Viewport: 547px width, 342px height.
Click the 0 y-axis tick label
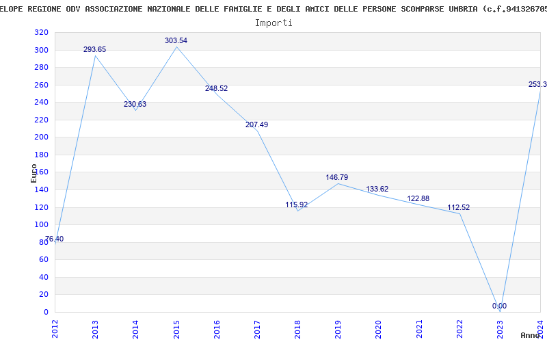pos(46,312)
